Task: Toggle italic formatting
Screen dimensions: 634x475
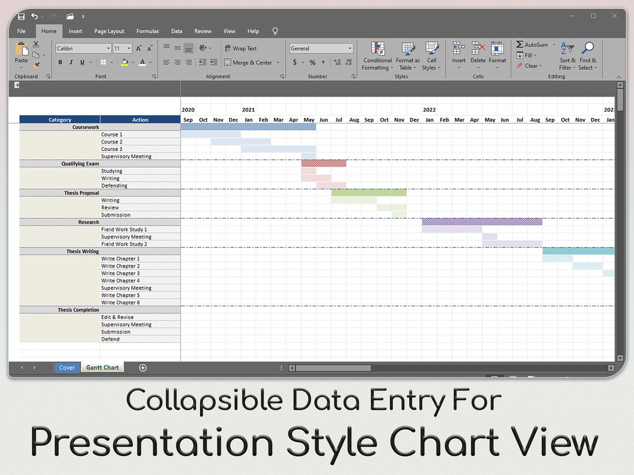Action: click(x=71, y=62)
